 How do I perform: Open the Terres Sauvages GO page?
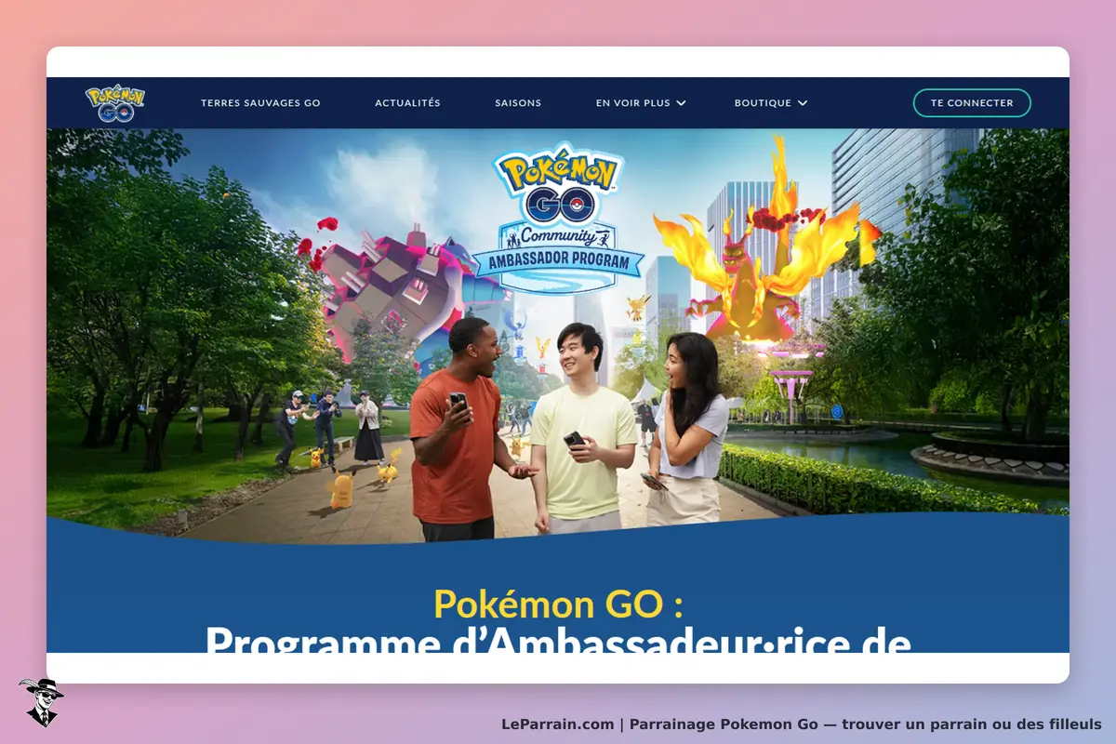point(260,103)
